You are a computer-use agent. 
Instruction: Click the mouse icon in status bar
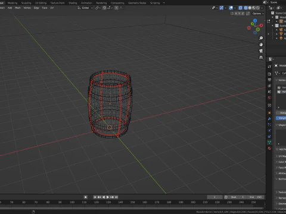[33, 212]
